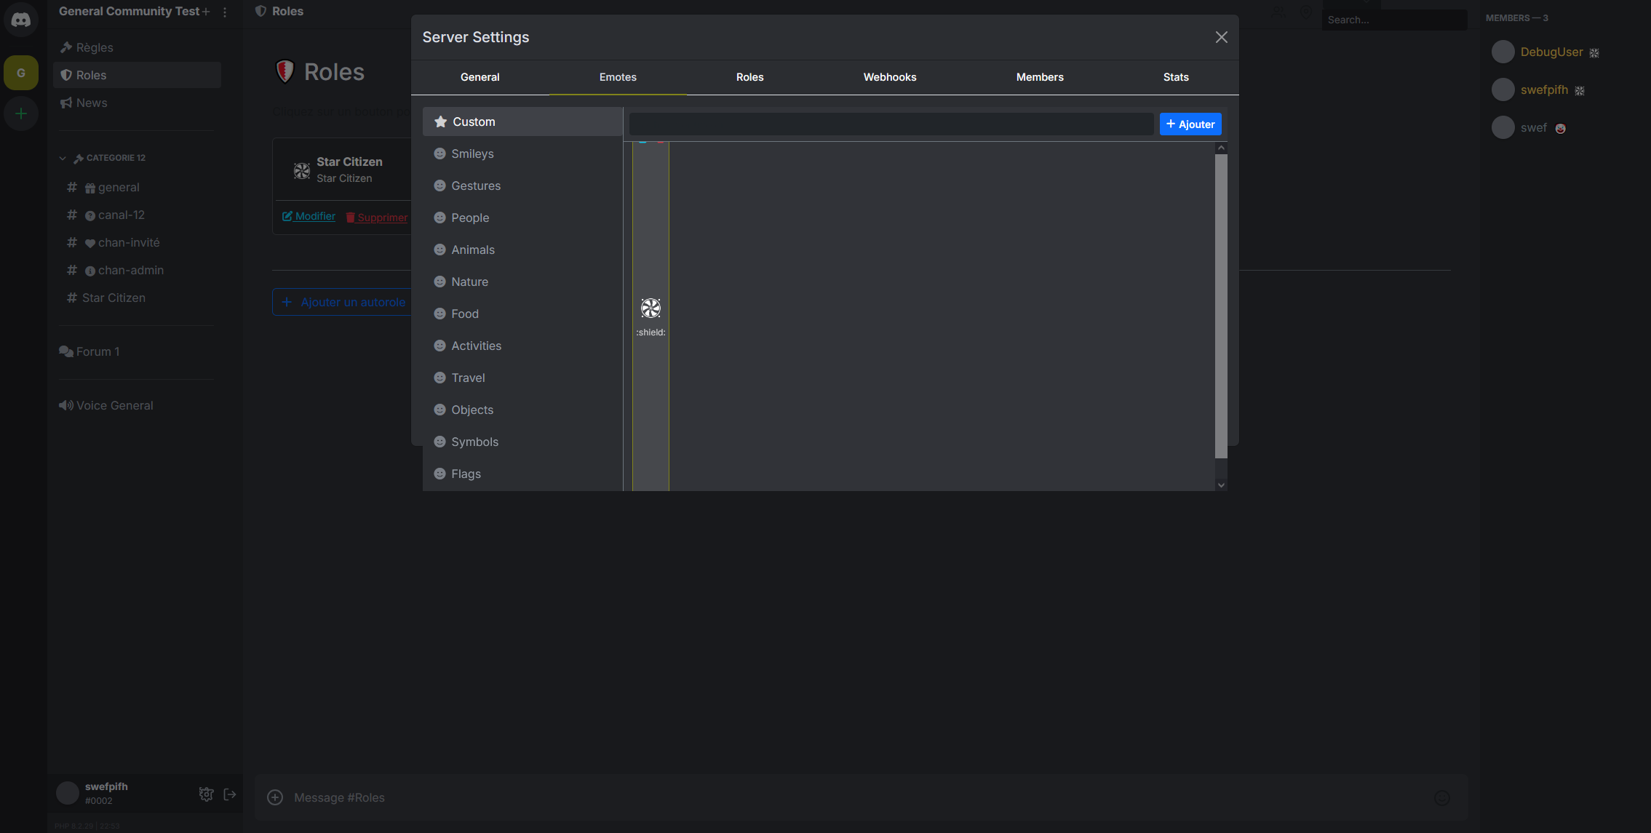
Task: Select the Smileys emote category
Action: tap(472, 154)
